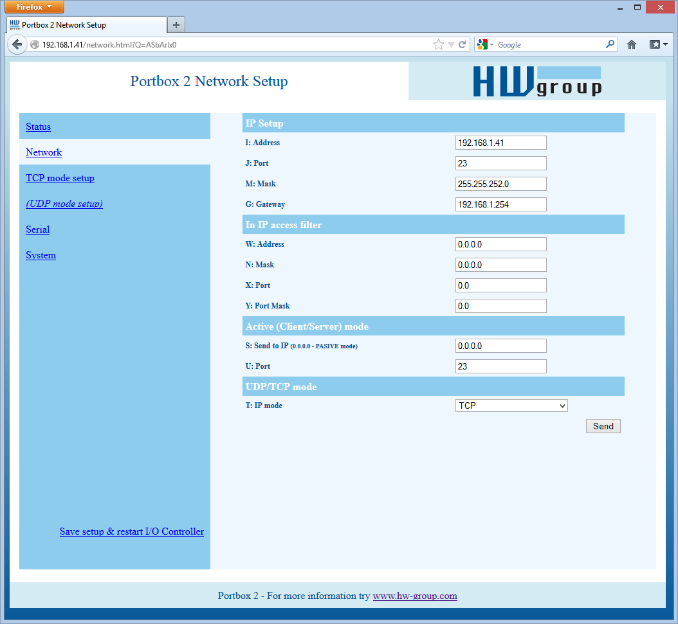Click the X: Port filter field
This screenshot has width=678, height=624.
(500, 285)
